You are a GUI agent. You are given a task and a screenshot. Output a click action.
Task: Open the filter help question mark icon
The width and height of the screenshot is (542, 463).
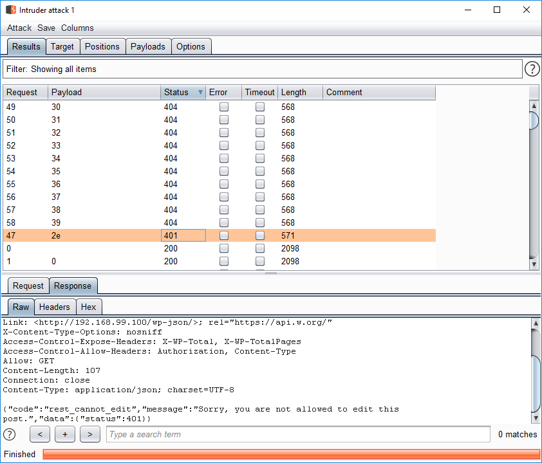(532, 69)
